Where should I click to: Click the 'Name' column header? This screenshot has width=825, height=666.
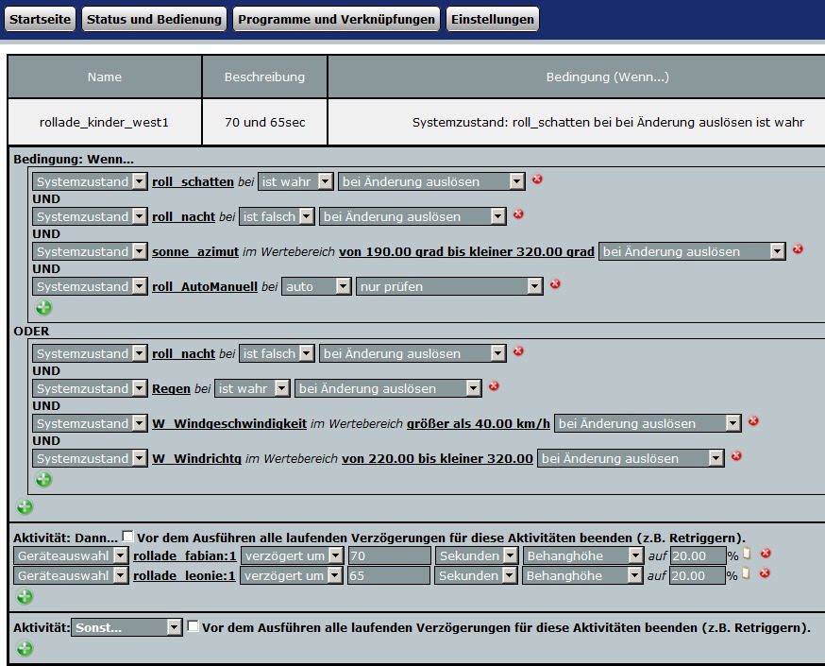click(x=104, y=77)
